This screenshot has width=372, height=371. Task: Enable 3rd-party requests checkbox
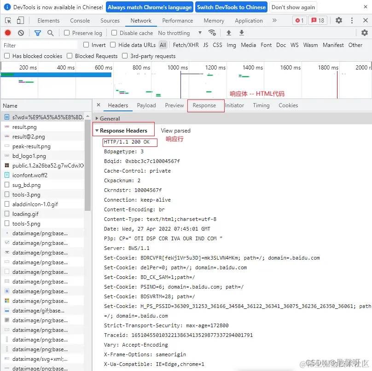(125, 56)
